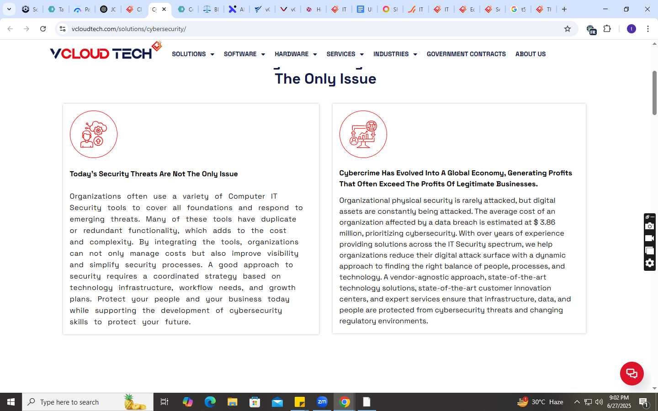Click the security threats circular icon
This screenshot has height=411, width=658.
tap(94, 134)
